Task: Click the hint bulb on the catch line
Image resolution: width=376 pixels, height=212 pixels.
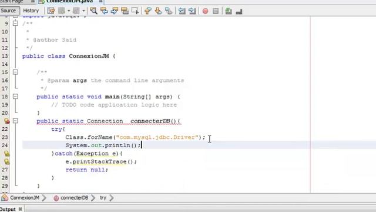Action: [6, 153]
